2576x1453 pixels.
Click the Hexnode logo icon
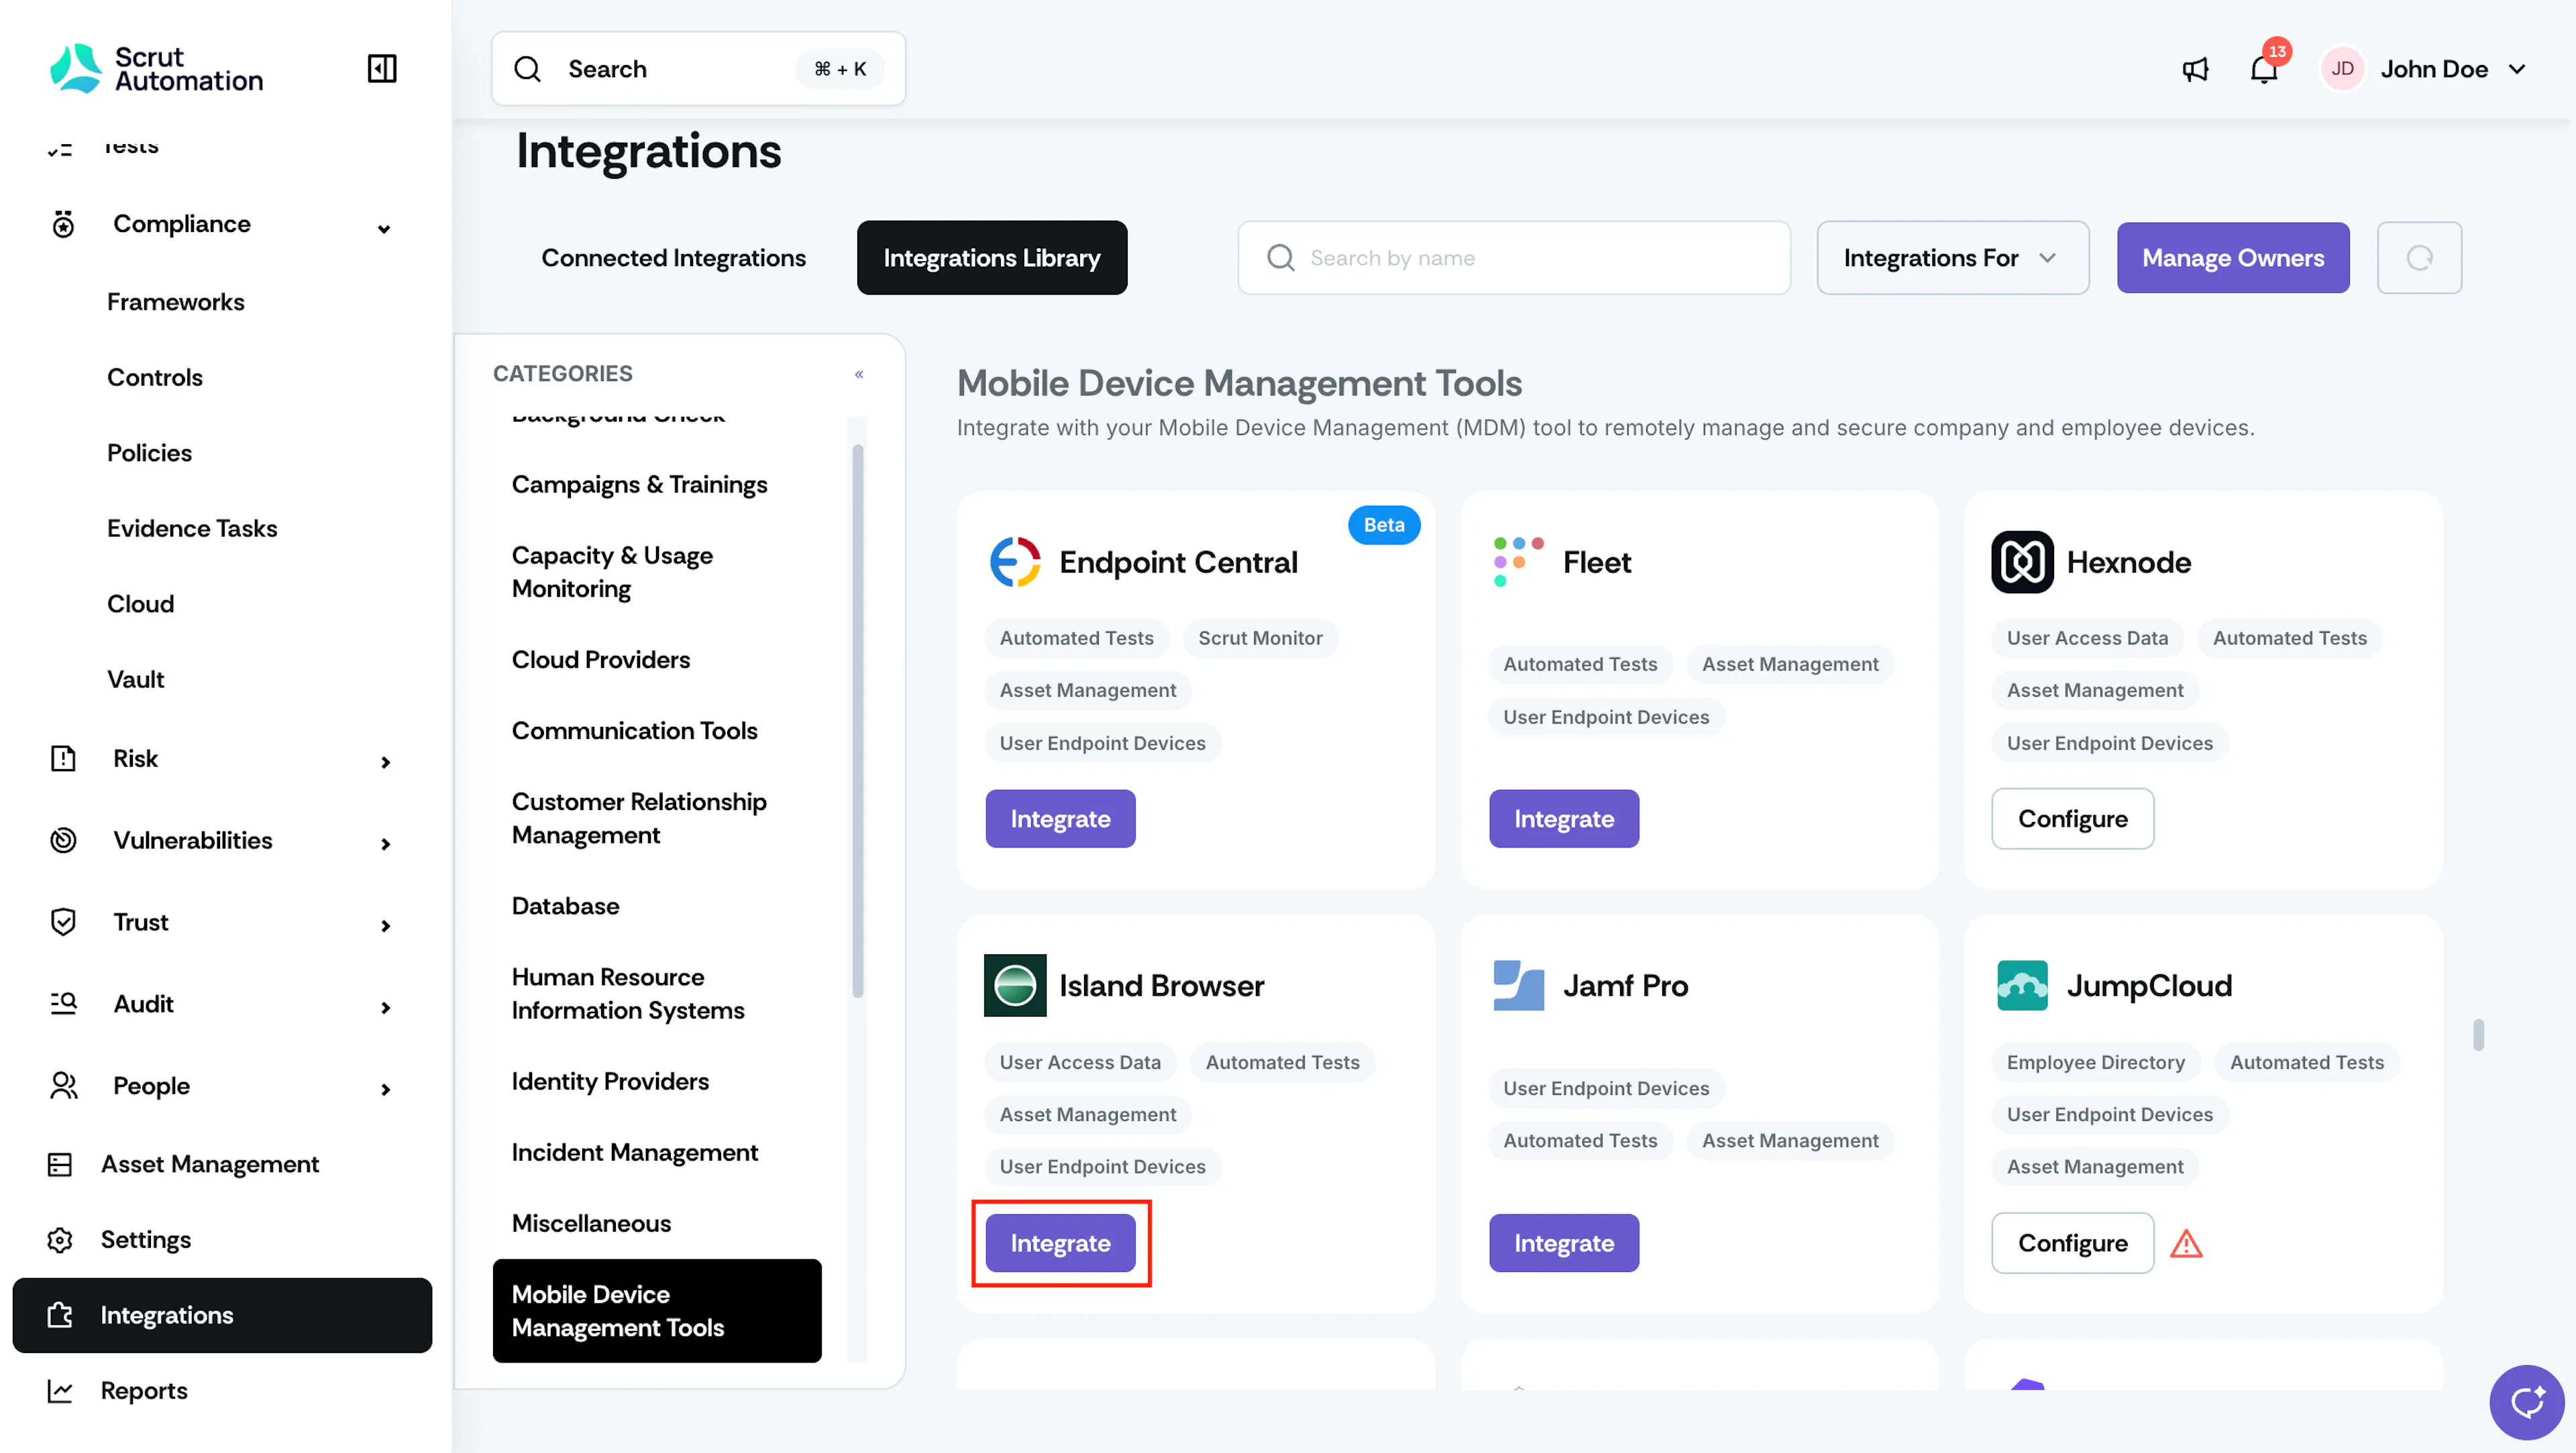pyautogui.click(x=2022, y=562)
